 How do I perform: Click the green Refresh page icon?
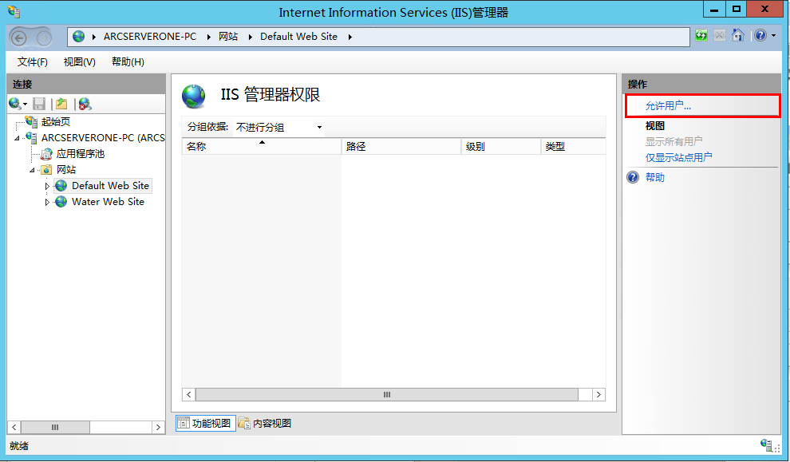(701, 36)
